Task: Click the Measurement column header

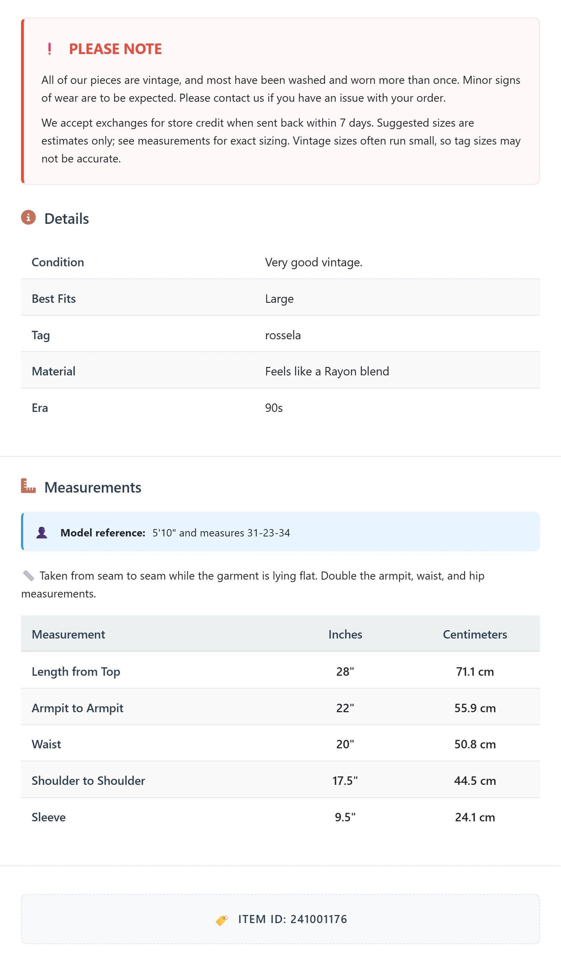Action: pos(68,634)
